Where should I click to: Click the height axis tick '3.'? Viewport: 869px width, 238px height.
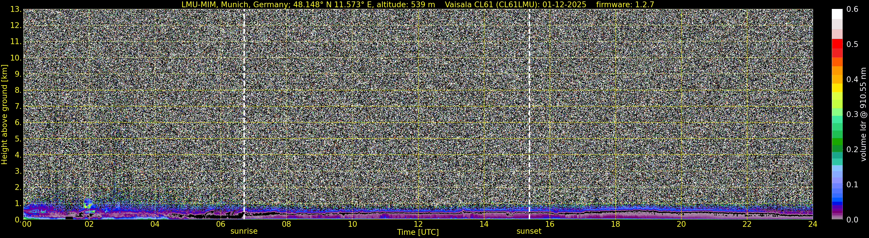pyautogui.click(x=18, y=171)
